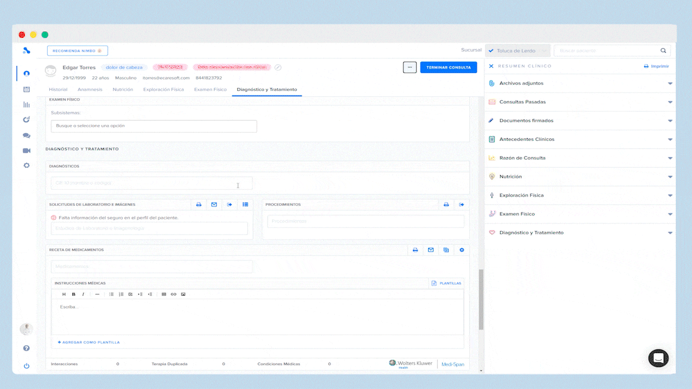Open the patients section in the sidebar

(x=26, y=73)
